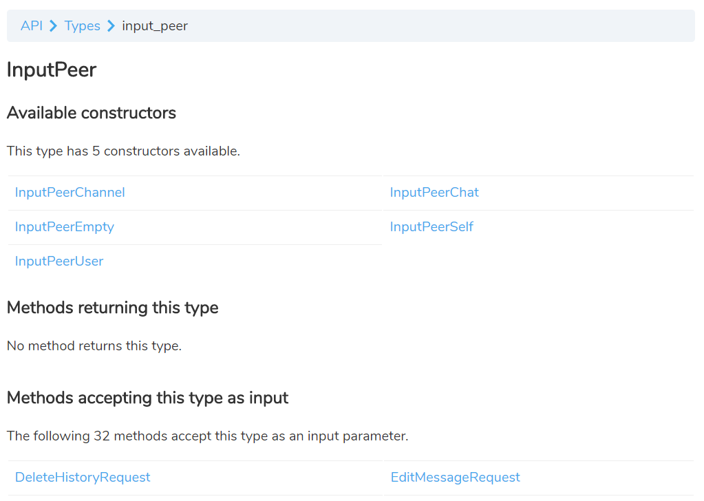Open the Types breadcrumb link

(x=82, y=26)
